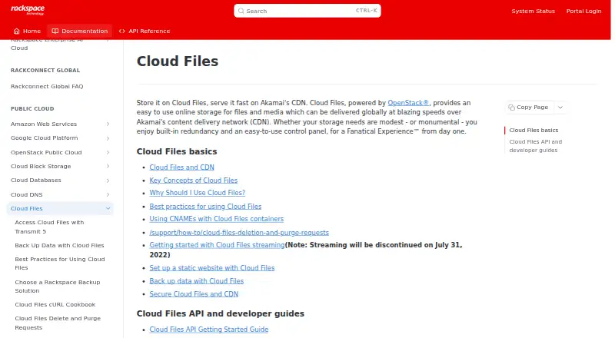Open System Status page
The width and height of the screenshot is (615, 338).
[533, 11]
